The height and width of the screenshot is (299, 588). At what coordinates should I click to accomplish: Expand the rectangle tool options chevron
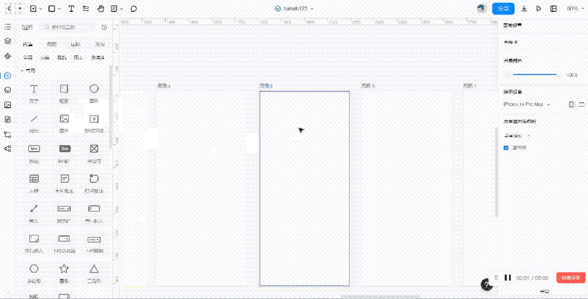point(60,9)
